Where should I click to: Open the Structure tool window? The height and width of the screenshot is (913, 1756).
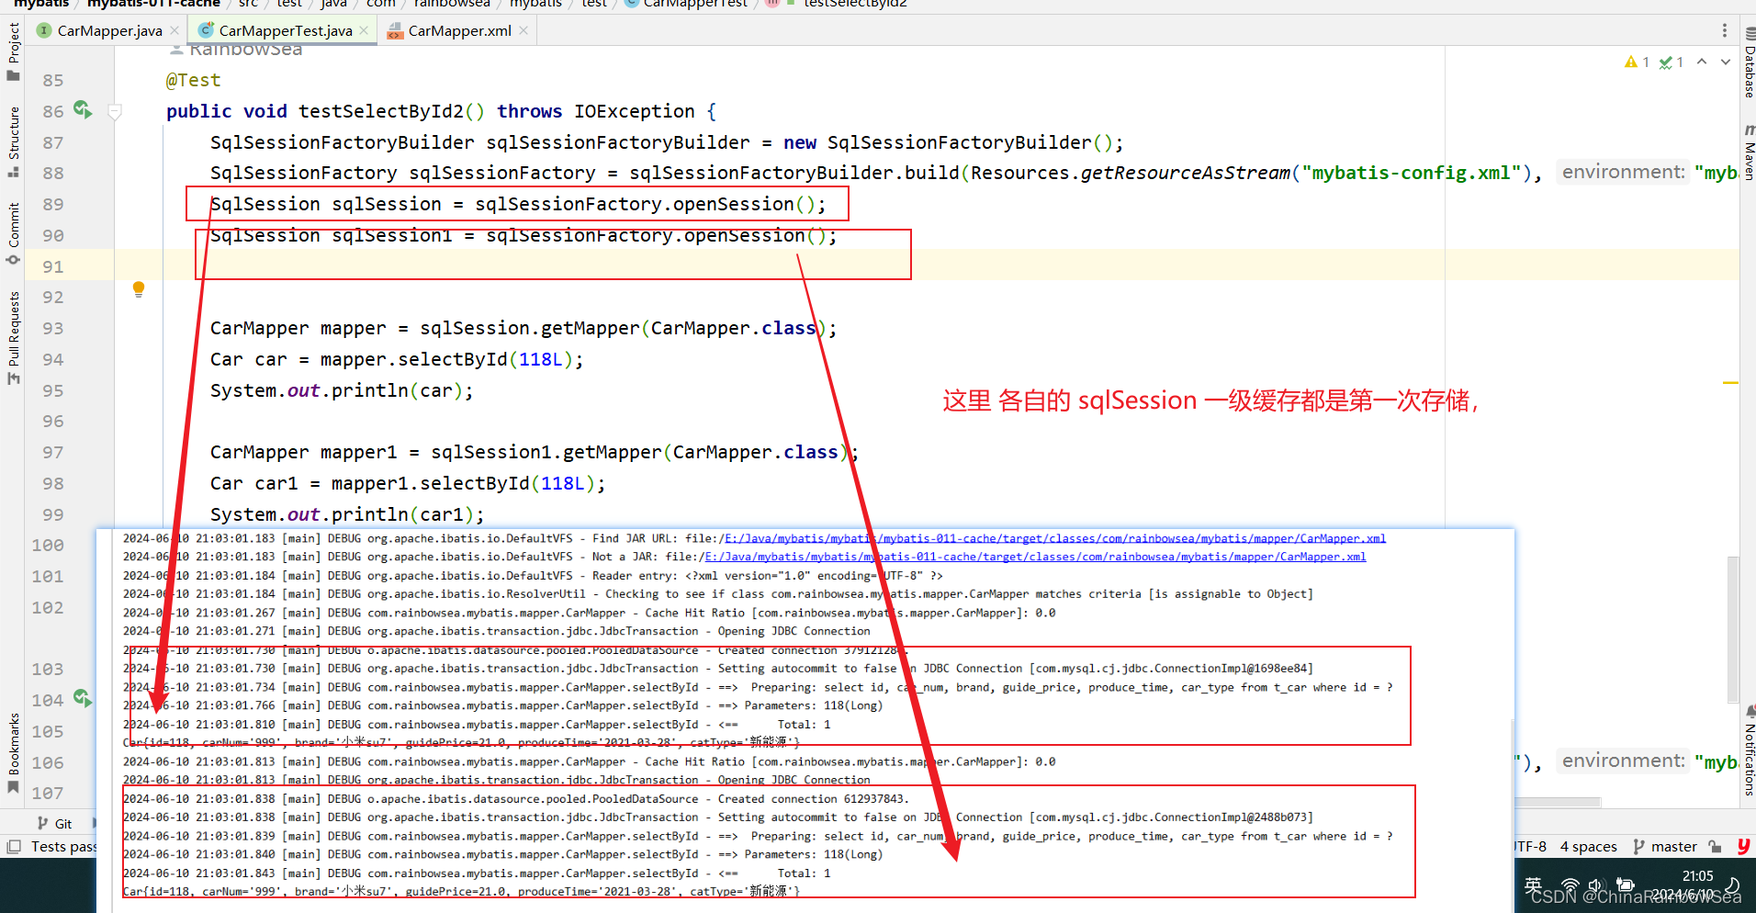click(x=14, y=138)
